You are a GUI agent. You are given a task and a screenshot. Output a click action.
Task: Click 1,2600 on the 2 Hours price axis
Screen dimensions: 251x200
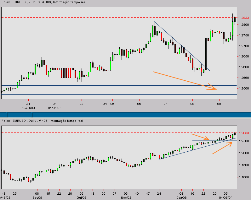244,67
